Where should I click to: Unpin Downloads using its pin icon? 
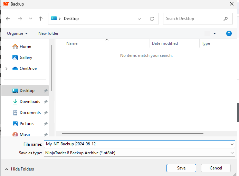[46, 102]
